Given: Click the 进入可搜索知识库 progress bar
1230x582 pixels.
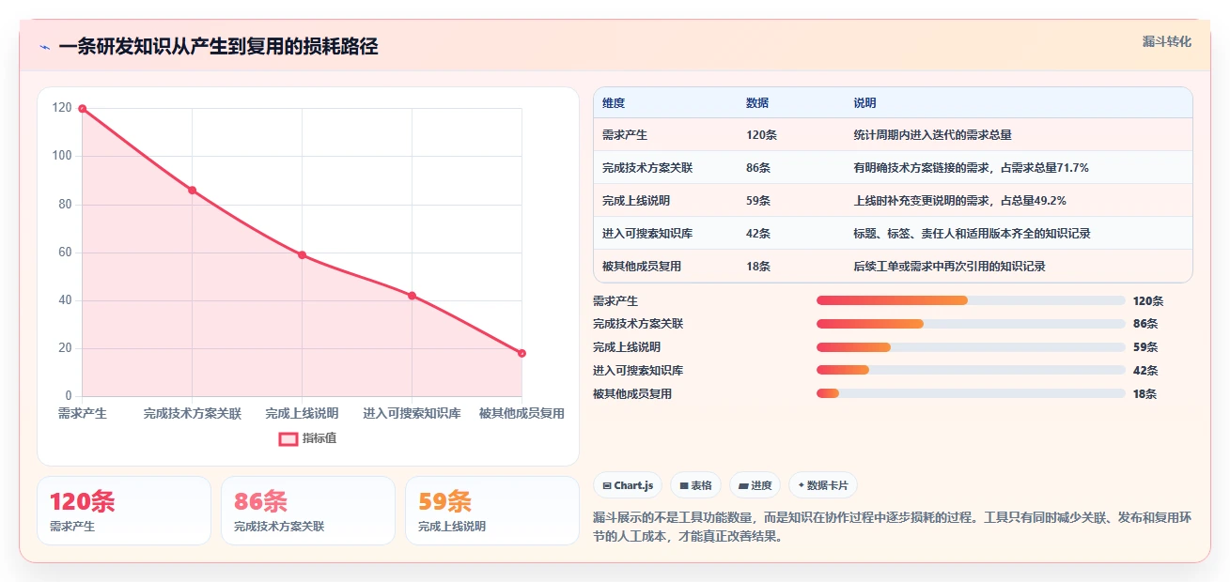Looking at the screenshot, I should click(x=971, y=371).
